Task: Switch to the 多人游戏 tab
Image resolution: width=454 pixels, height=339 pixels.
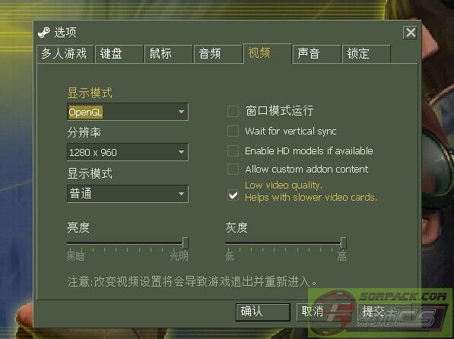Action: [x=65, y=54]
